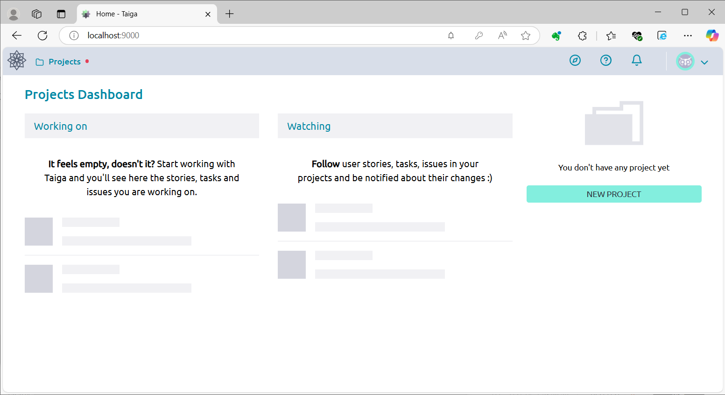Open the Copilot icon
Image resolution: width=725 pixels, height=395 pixels.
tap(712, 35)
